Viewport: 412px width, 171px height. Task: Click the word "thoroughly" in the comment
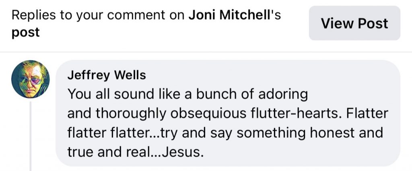[x=129, y=114]
